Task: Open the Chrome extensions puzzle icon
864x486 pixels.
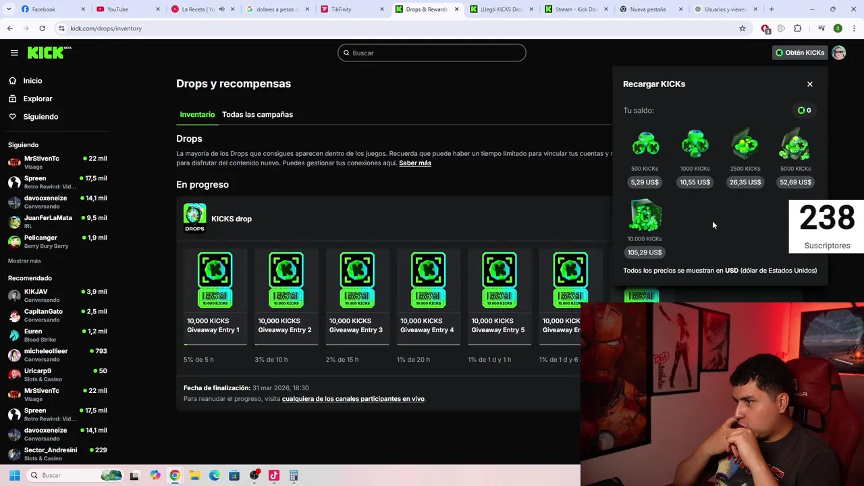Action: click(798, 28)
